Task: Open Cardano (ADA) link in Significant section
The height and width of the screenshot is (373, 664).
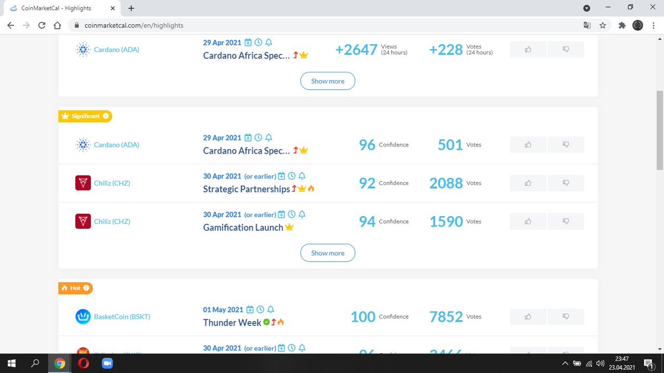Action: [116, 145]
